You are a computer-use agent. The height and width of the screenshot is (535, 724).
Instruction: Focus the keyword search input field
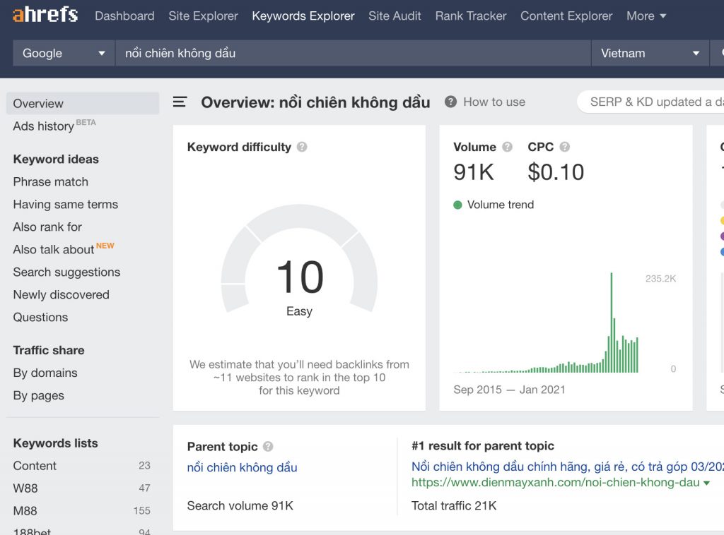[x=354, y=53]
